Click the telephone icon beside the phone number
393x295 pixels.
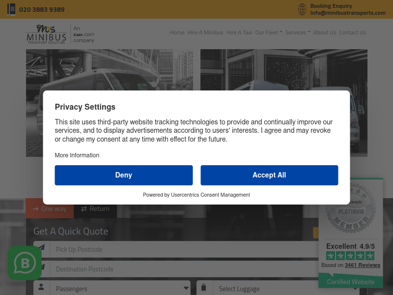[11, 9]
